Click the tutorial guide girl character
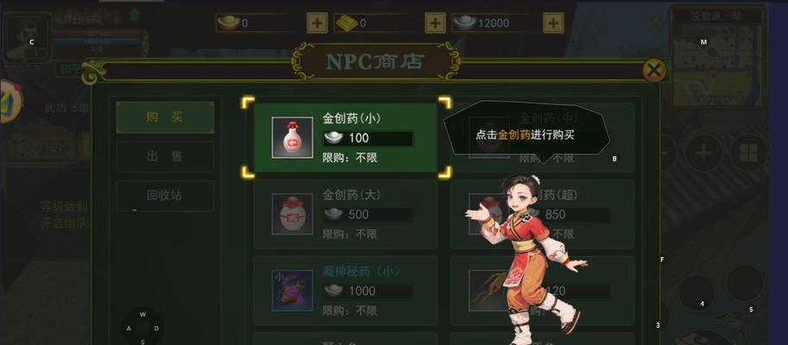788x345 pixels. coord(526,259)
